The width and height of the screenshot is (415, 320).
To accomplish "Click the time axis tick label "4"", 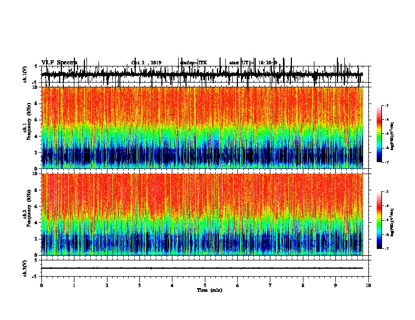I will click(x=172, y=285).
